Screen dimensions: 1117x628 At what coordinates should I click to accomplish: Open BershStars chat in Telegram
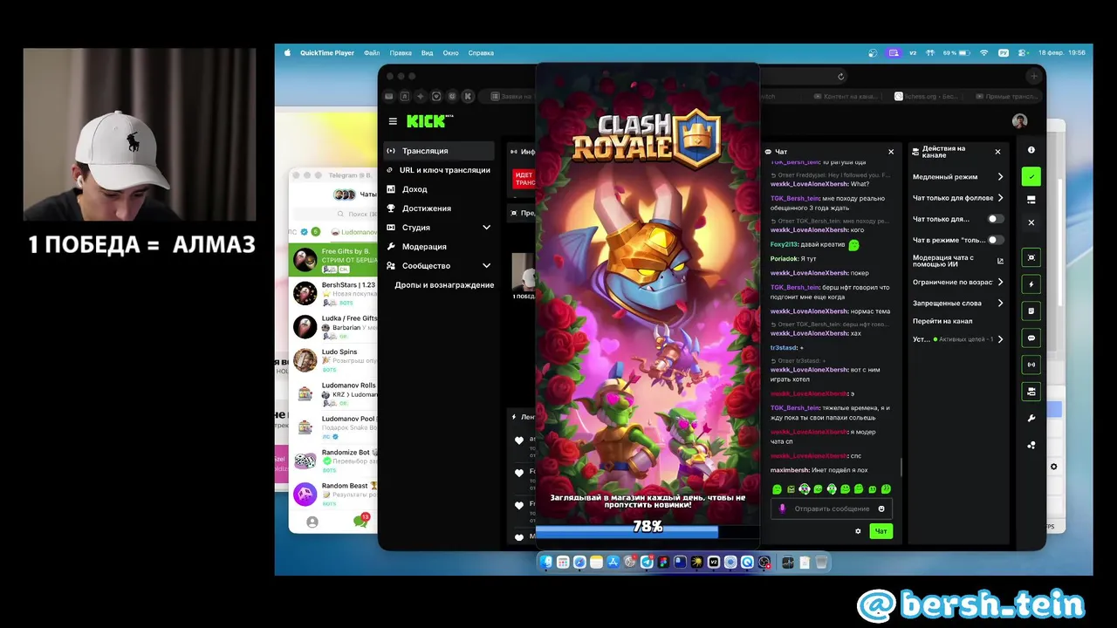pyautogui.click(x=334, y=293)
